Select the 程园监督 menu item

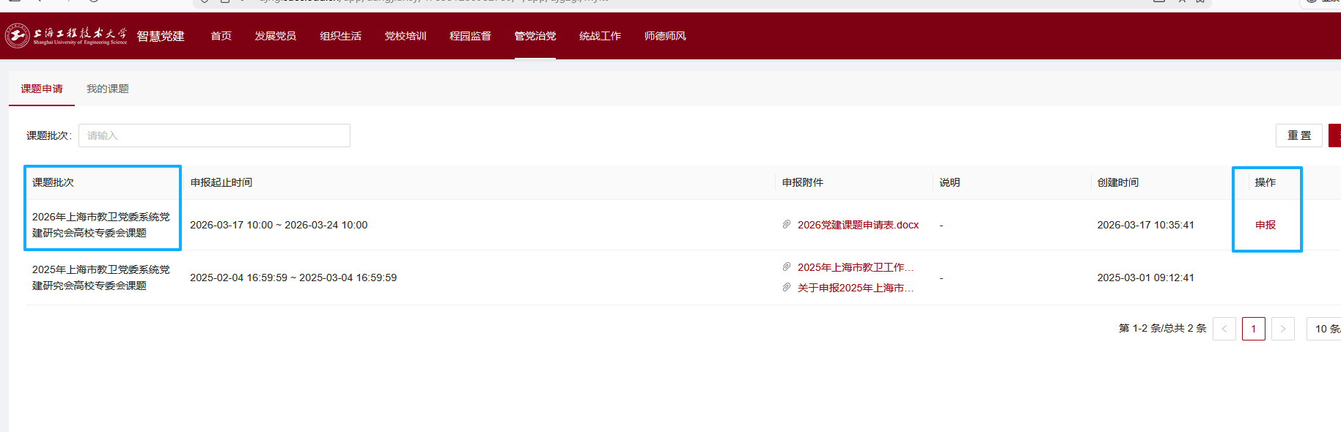point(470,36)
